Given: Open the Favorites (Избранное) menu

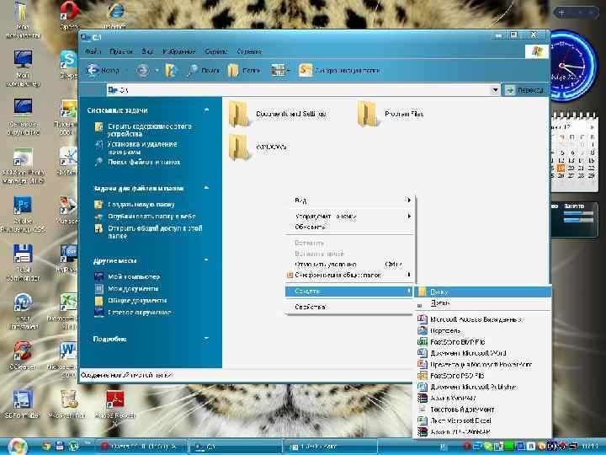Looking at the screenshot, I should tap(179, 51).
